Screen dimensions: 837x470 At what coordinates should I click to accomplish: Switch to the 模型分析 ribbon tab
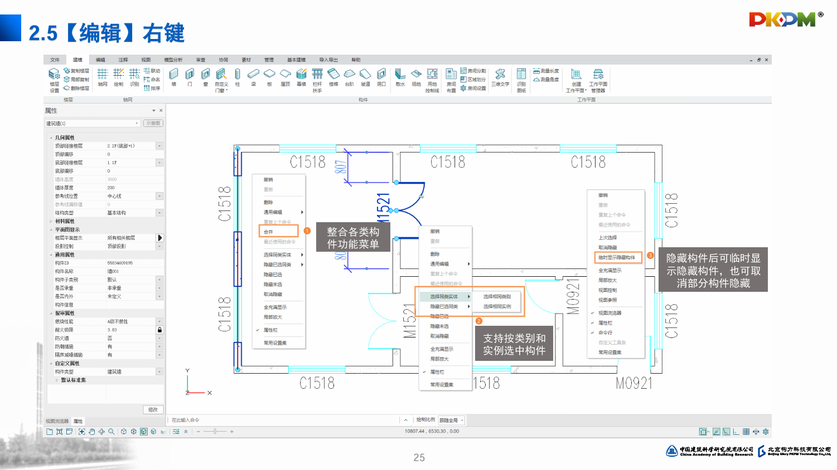[173, 60]
